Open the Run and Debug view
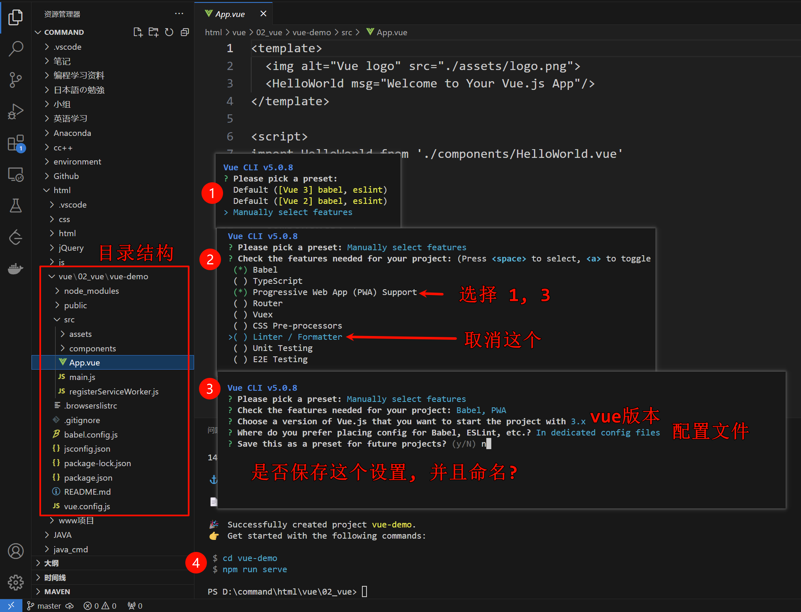The height and width of the screenshot is (612, 801). click(15, 111)
